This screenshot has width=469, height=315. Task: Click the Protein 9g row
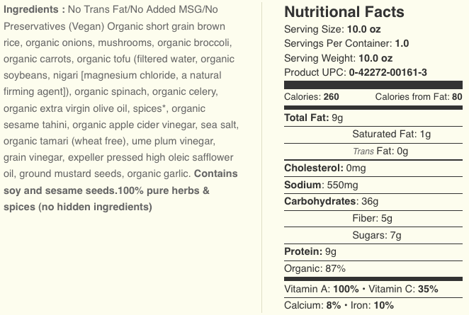click(x=310, y=252)
